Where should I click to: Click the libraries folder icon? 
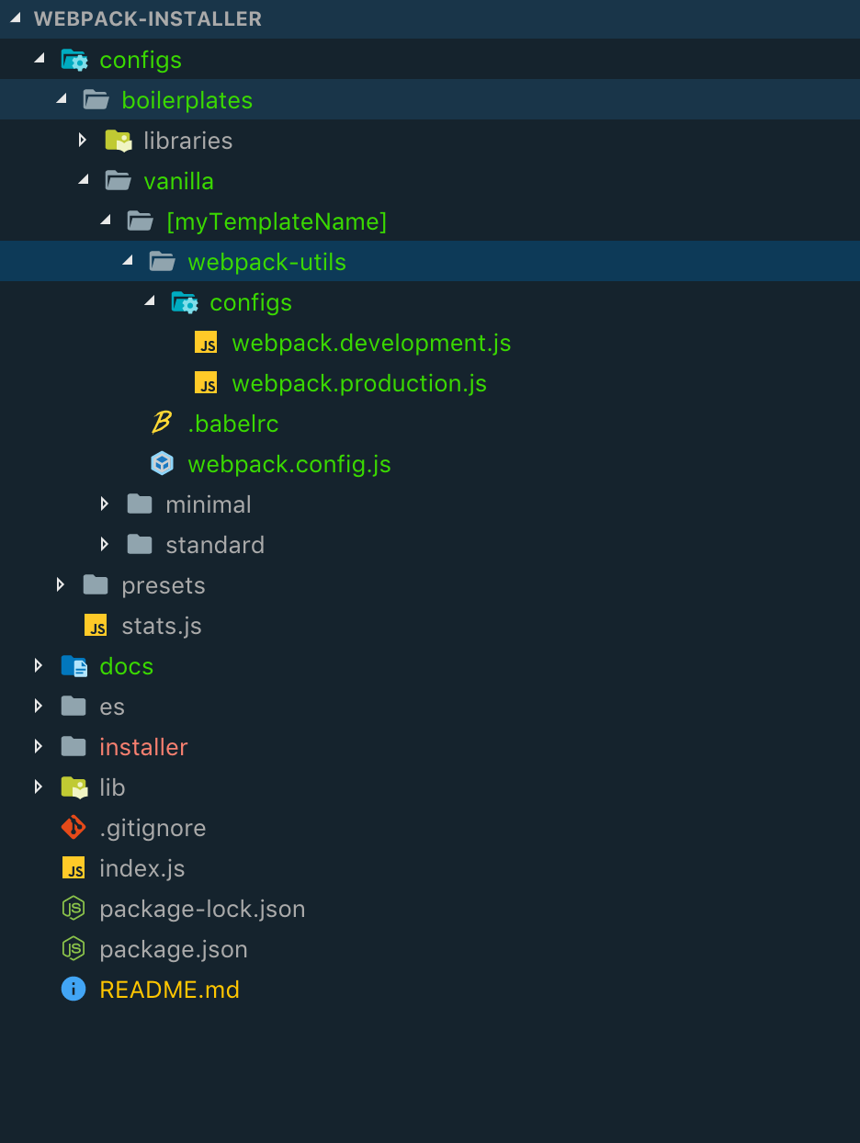coord(119,141)
